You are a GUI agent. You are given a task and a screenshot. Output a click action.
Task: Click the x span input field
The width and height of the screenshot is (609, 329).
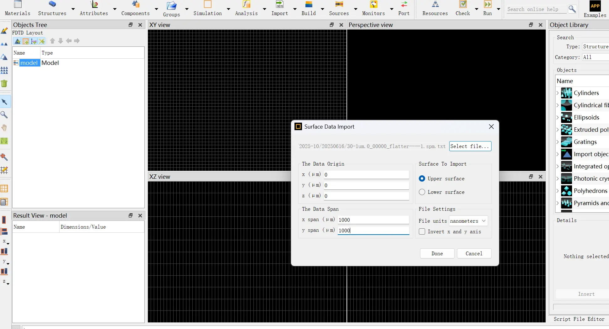click(373, 220)
